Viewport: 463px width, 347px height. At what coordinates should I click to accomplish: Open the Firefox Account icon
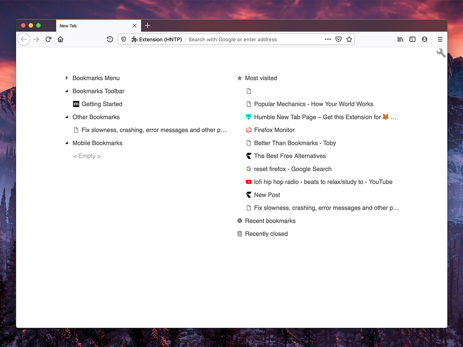(424, 39)
